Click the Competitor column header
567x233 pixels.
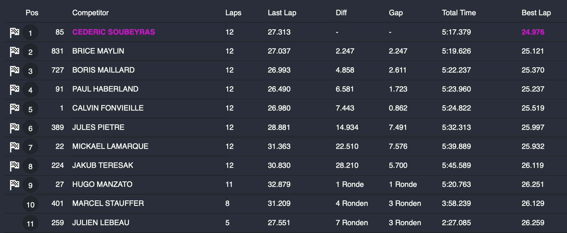[x=90, y=13]
